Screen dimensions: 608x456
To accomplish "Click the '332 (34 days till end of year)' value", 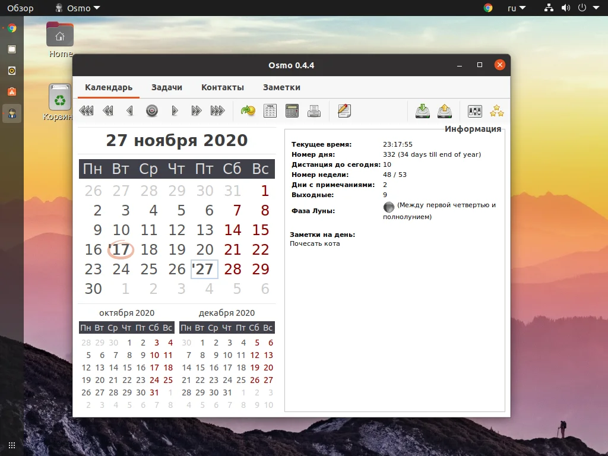I will tap(432, 154).
